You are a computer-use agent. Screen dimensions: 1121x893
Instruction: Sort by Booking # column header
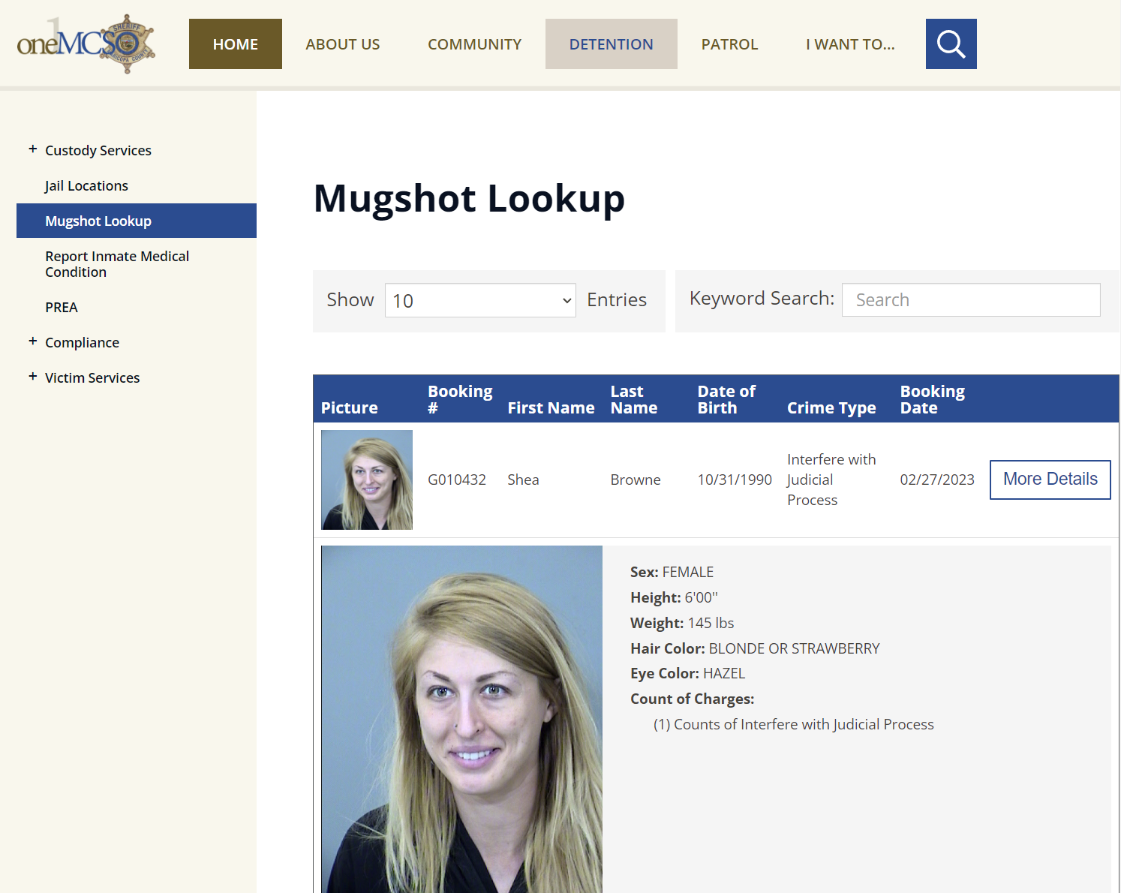coord(460,399)
